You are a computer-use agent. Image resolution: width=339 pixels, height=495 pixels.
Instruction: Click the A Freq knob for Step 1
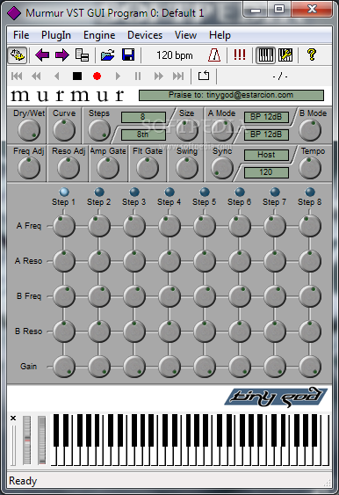pos(64,226)
